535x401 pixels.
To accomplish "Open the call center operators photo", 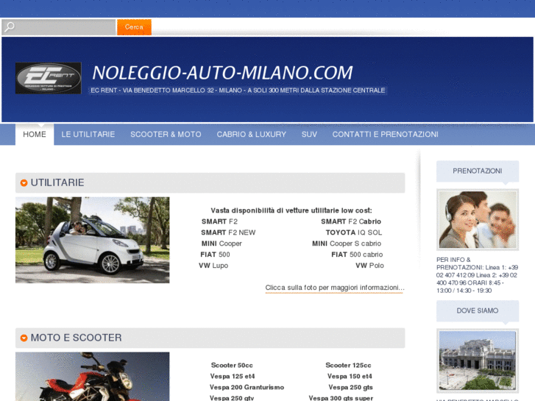I will pyautogui.click(x=478, y=219).
